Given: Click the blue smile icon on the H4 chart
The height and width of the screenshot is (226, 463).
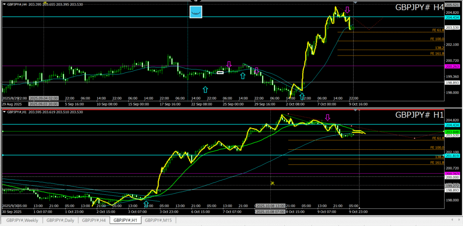Looking at the screenshot, I should pos(195,13).
